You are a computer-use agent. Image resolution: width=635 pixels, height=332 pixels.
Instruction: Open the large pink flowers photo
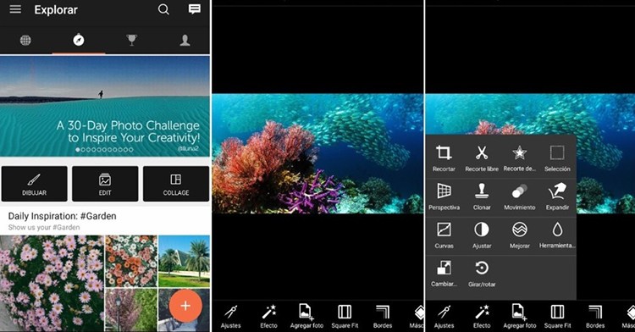pyautogui.click(x=52, y=284)
